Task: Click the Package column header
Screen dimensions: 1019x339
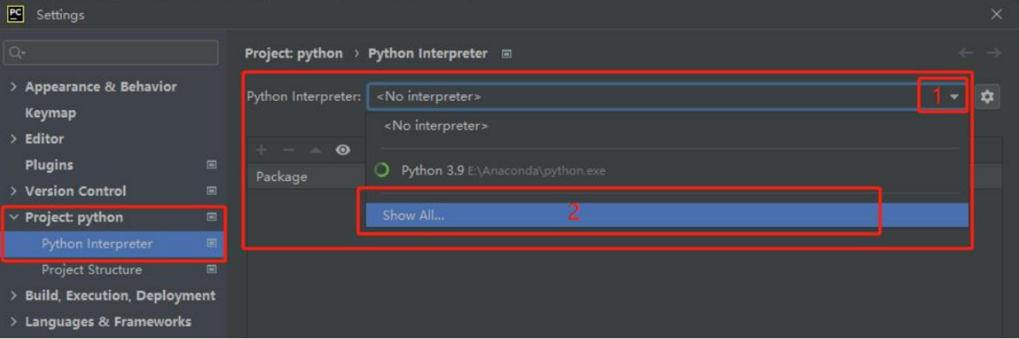Action: [282, 176]
